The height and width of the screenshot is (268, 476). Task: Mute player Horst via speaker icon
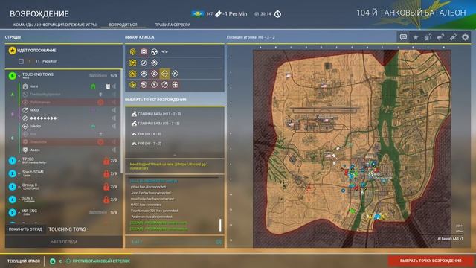click(114, 86)
